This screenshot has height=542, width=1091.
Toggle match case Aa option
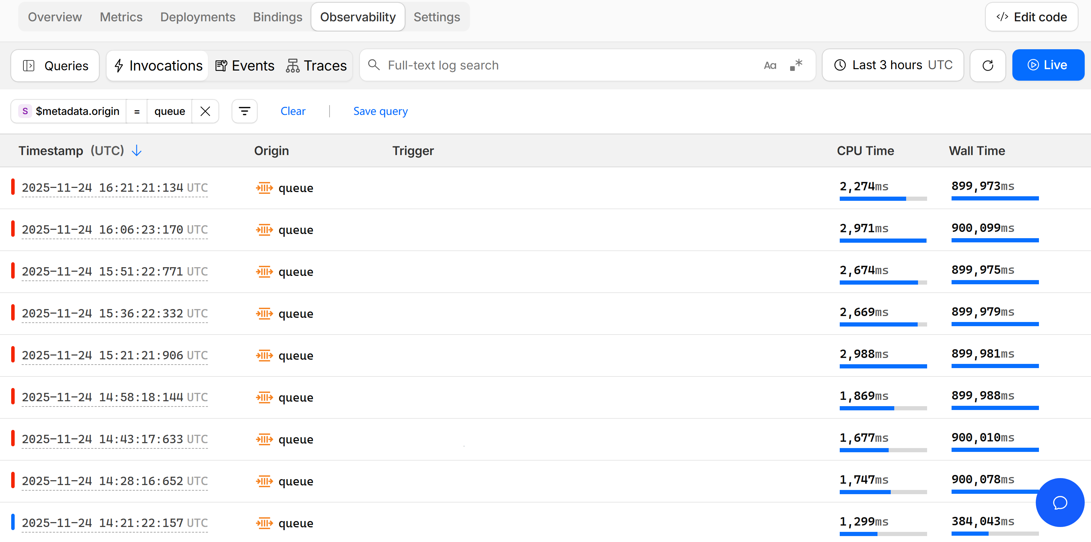tap(770, 66)
